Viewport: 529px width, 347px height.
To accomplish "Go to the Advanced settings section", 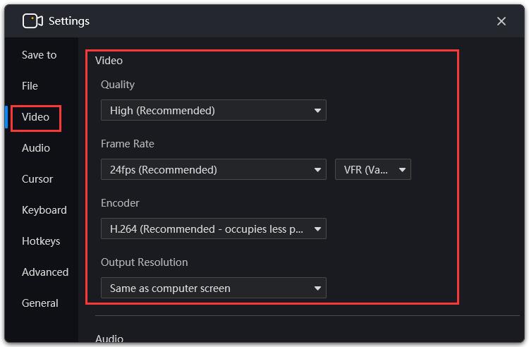I will point(45,272).
